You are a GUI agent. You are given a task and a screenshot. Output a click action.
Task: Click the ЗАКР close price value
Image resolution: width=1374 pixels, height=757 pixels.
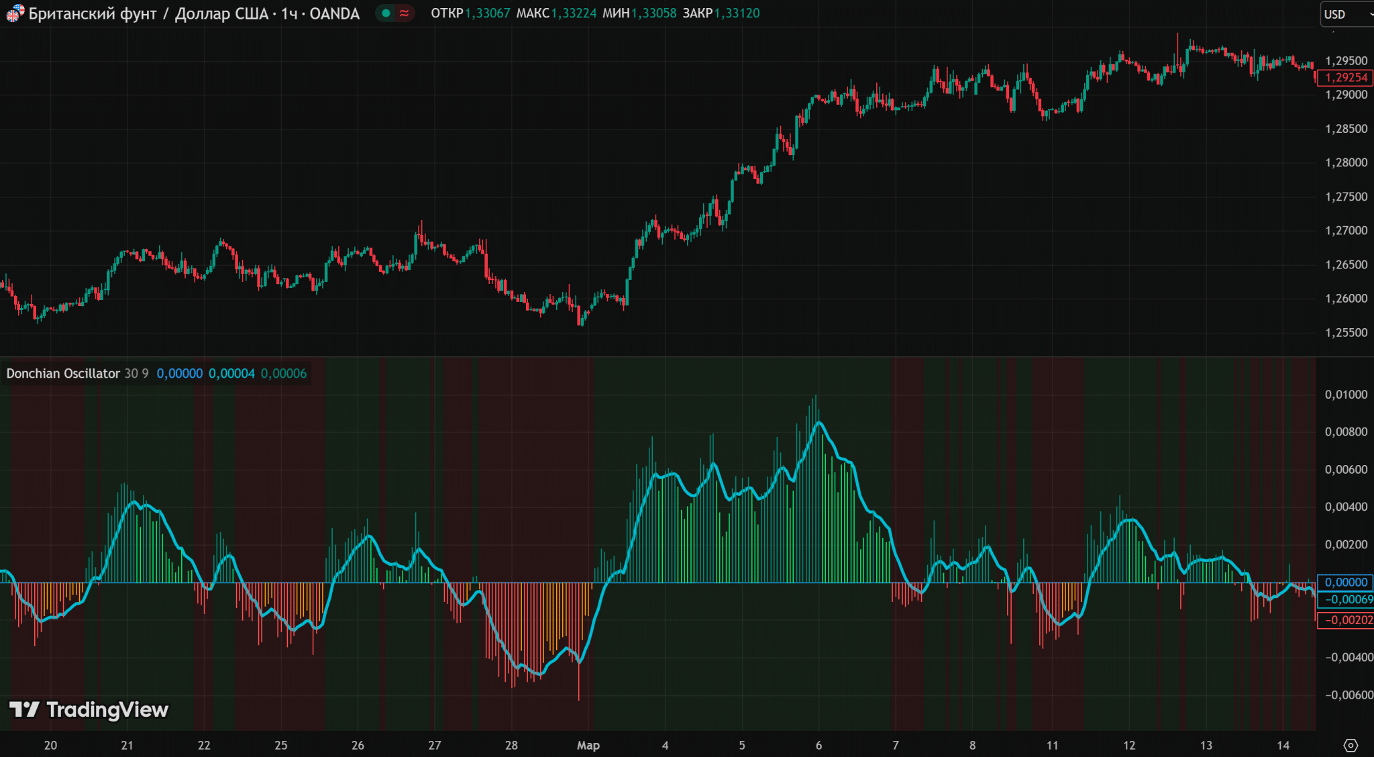point(737,13)
